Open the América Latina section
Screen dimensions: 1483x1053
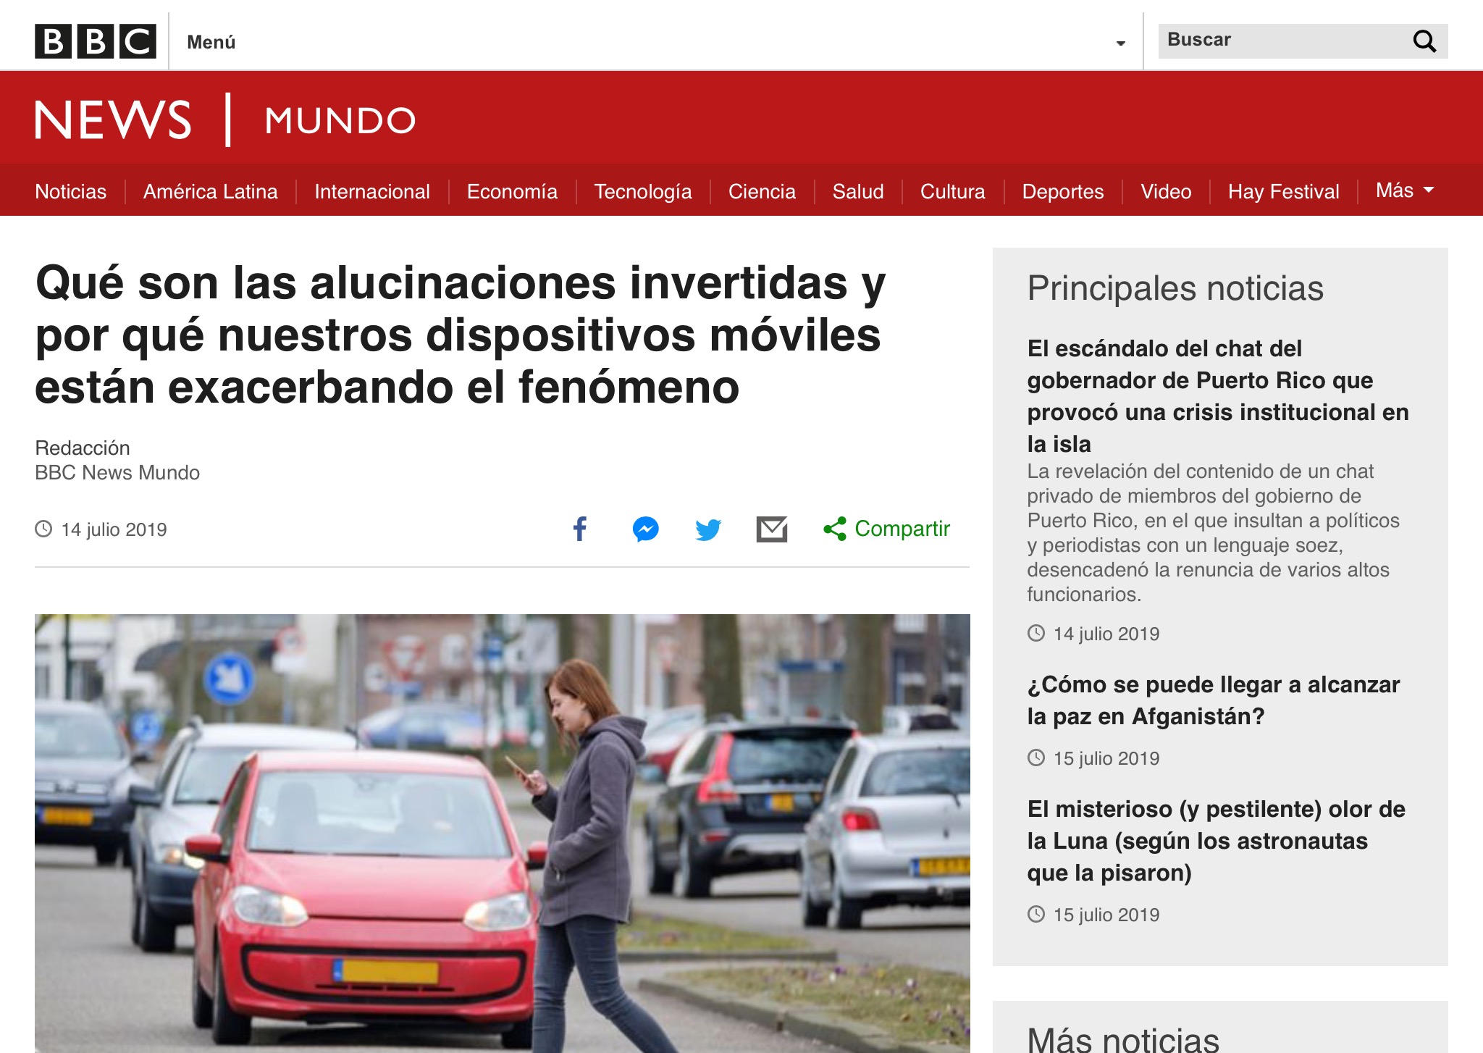(x=210, y=191)
